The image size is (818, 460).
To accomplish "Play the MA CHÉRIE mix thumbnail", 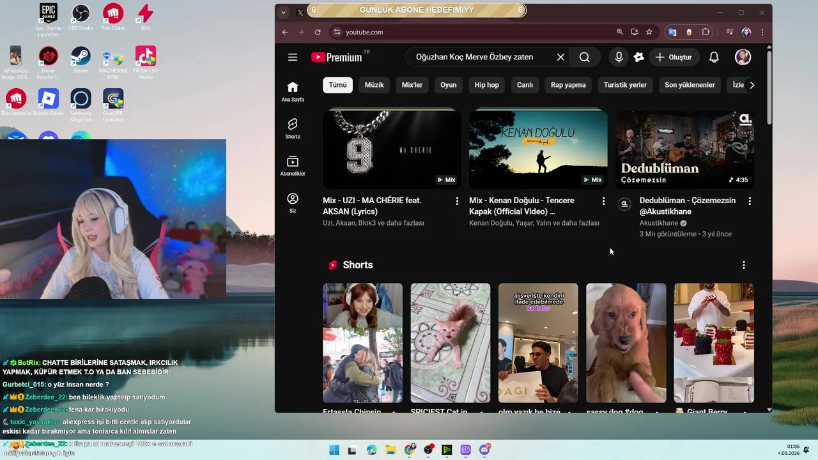I will pos(392,149).
